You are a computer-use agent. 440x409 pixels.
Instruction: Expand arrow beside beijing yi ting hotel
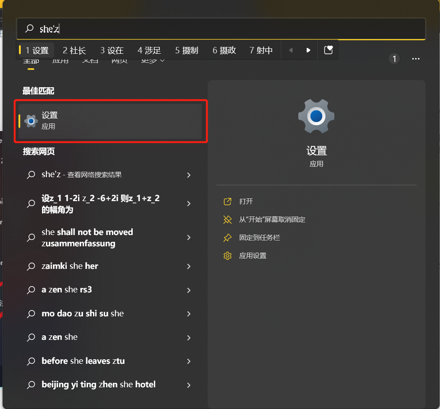tap(189, 385)
